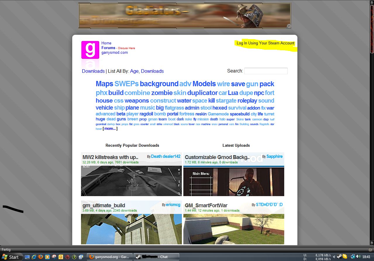Click the ad info icon on banner
This screenshot has width=374, height=261.
[x=289, y=26]
